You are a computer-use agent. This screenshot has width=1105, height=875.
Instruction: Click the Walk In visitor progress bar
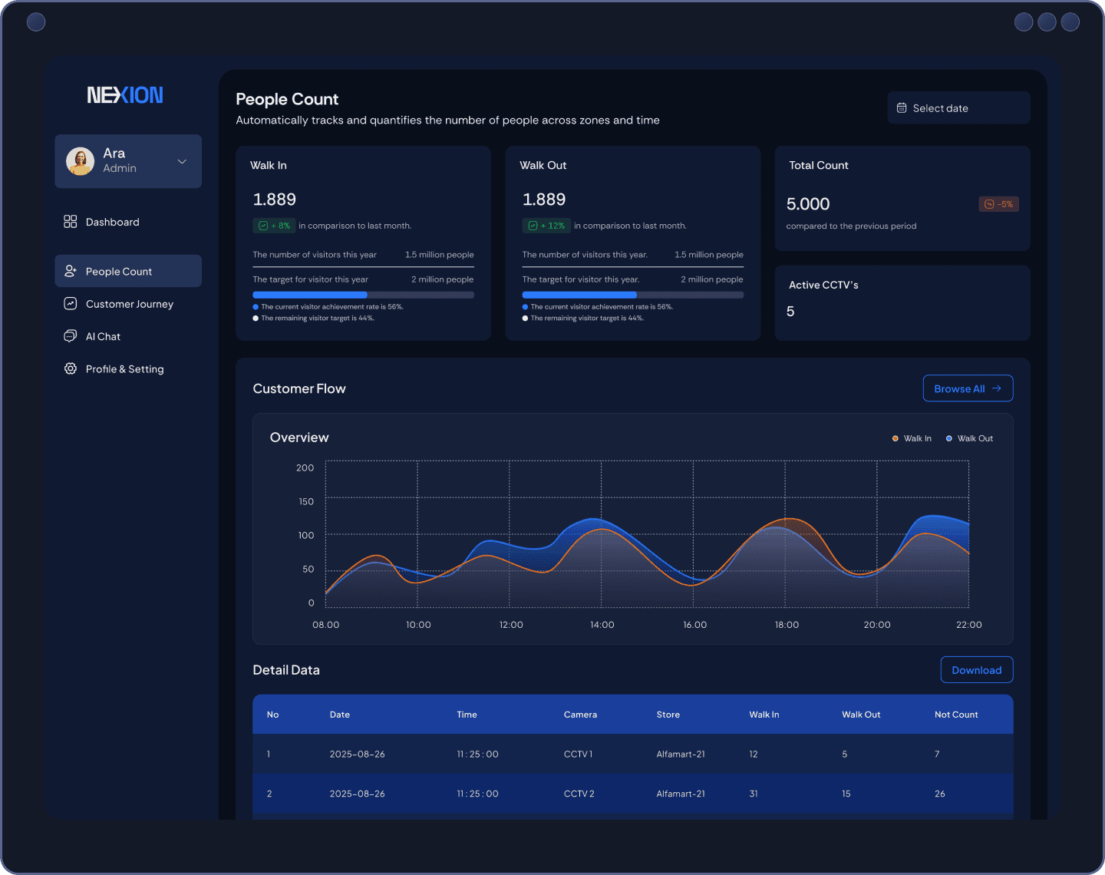coord(363,295)
